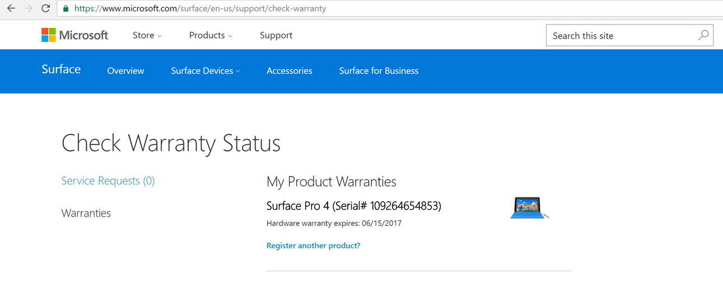Select Accessories in the Surface navigation
The image size is (723, 298).
tap(289, 71)
